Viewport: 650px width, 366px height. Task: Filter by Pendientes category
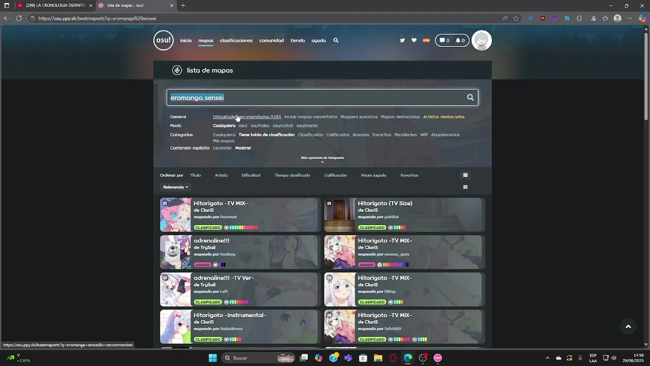406,135
